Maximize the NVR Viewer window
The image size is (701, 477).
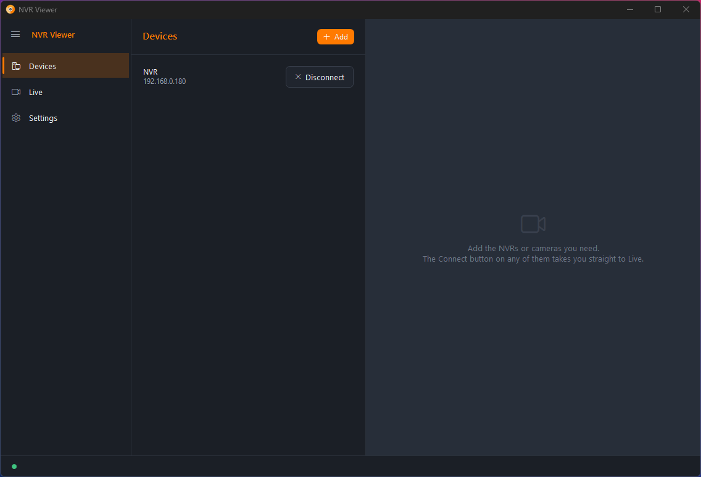[658, 9]
